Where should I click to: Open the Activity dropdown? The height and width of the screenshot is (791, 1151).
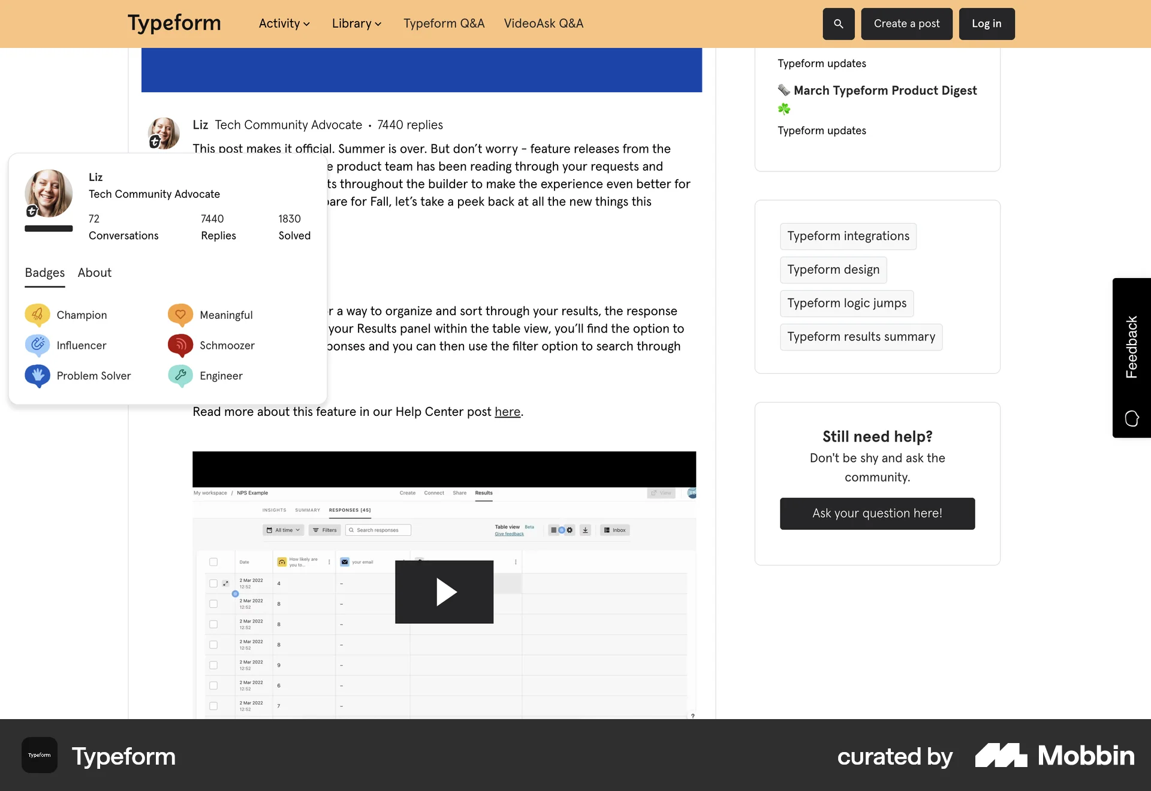pos(284,23)
